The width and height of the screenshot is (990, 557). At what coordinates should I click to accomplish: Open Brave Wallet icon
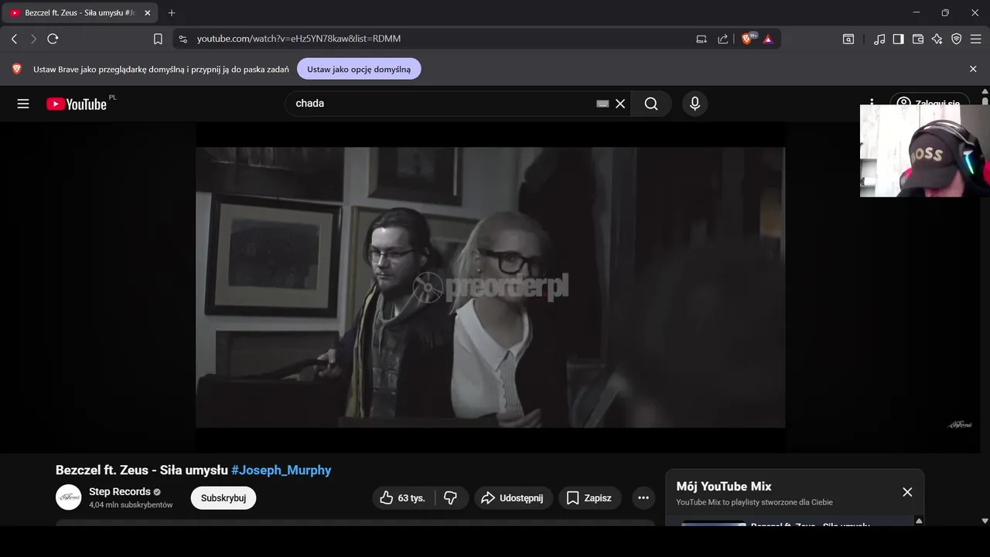(918, 39)
